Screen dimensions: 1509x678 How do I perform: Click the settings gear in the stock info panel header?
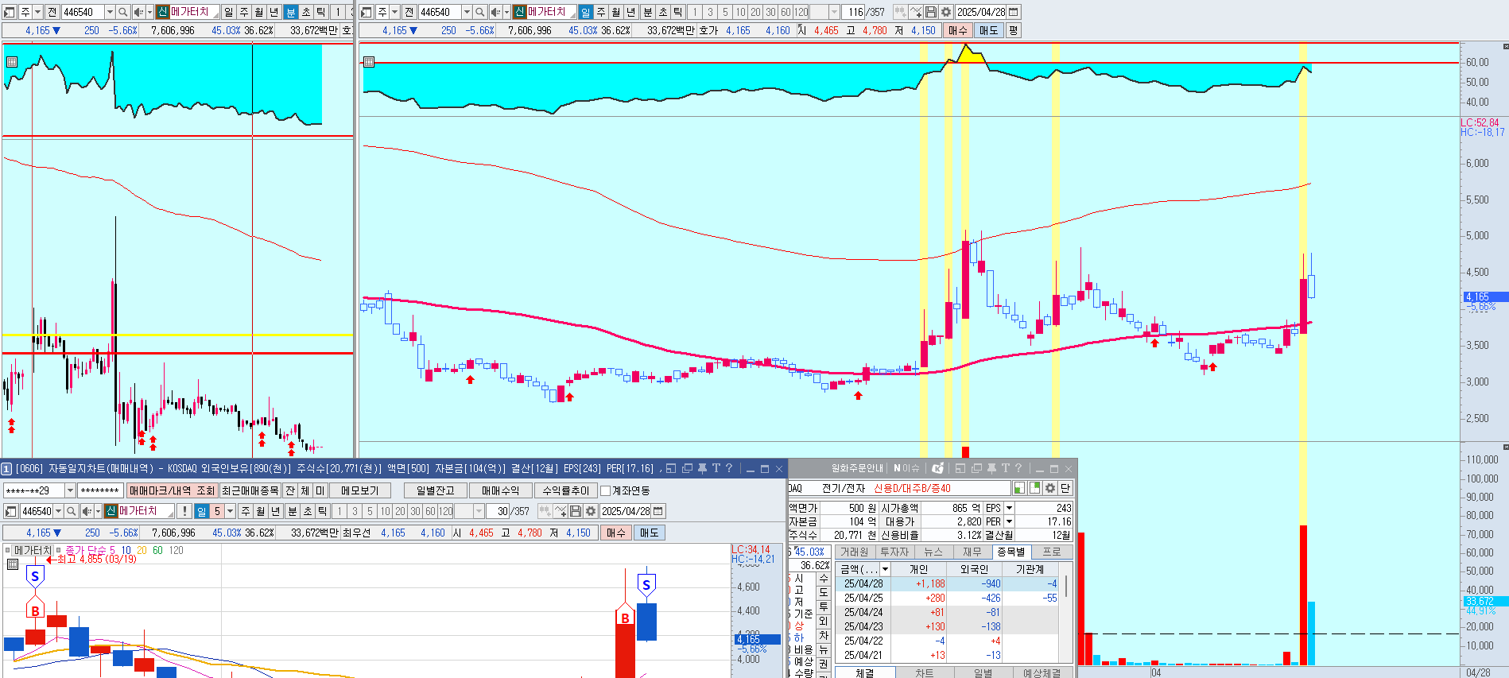[1049, 488]
